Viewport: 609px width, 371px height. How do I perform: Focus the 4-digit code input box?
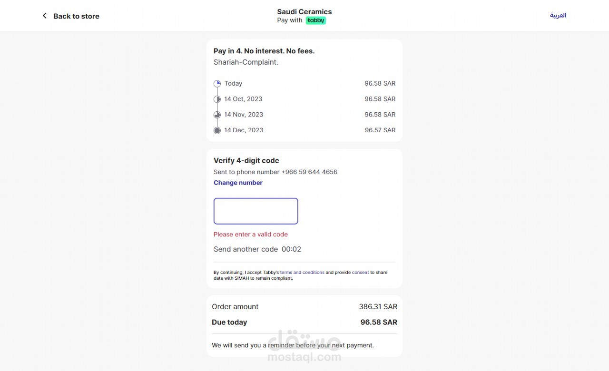point(255,211)
